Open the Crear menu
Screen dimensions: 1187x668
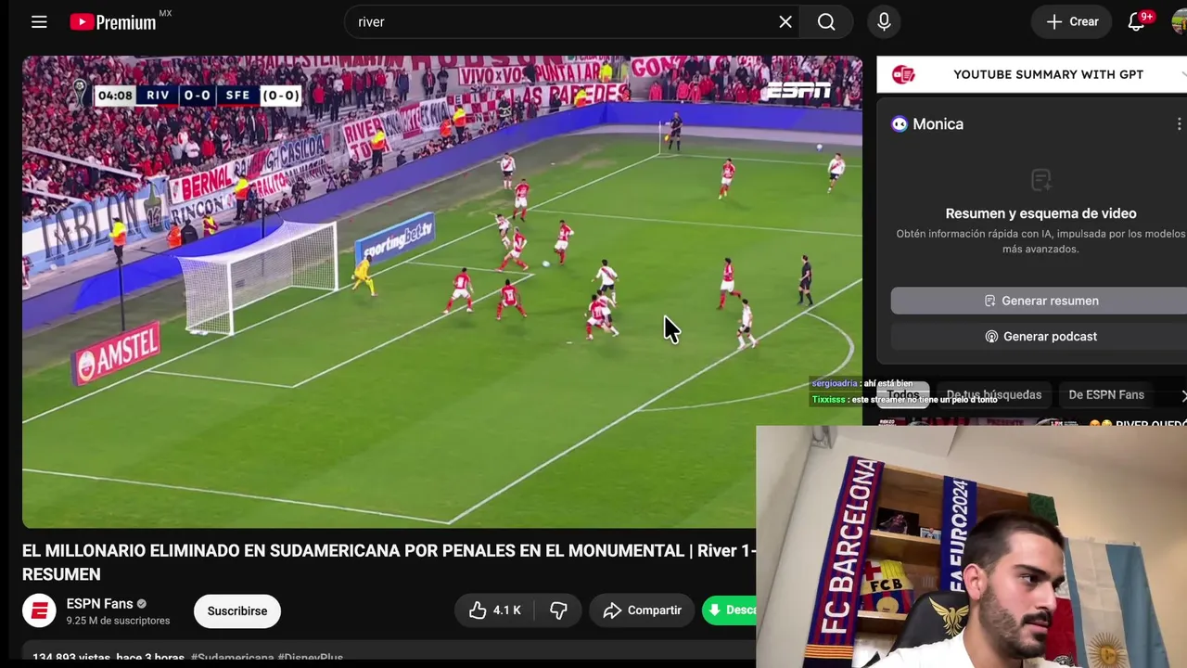[1072, 21]
